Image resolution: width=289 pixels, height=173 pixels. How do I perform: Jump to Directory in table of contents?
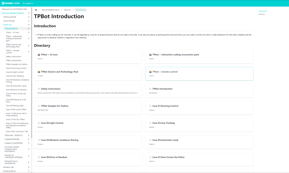coord(262,14)
